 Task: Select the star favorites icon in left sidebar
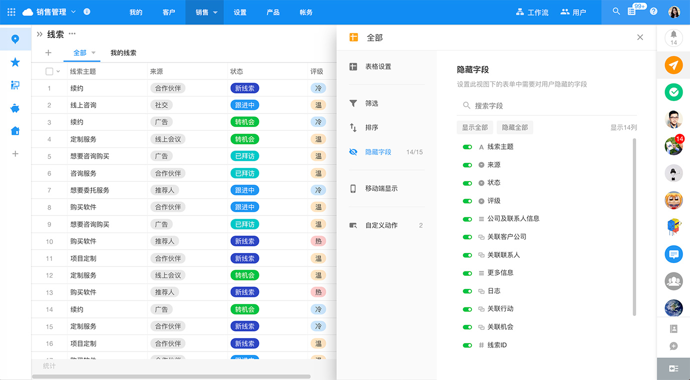(15, 62)
